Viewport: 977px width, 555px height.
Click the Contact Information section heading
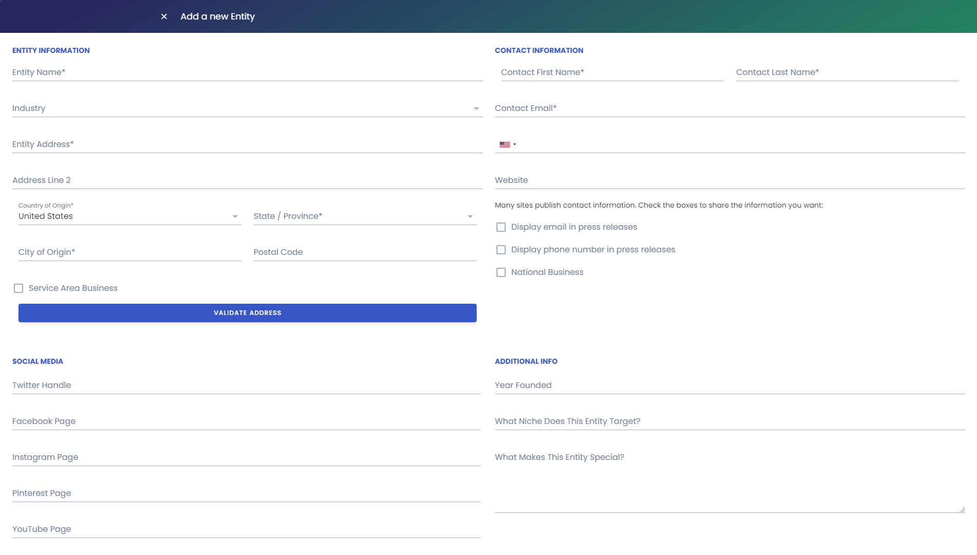[x=539, y=50]
